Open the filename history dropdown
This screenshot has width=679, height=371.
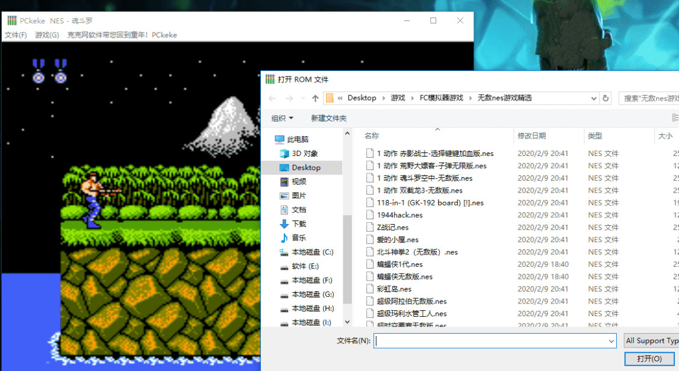pos(611,341)
